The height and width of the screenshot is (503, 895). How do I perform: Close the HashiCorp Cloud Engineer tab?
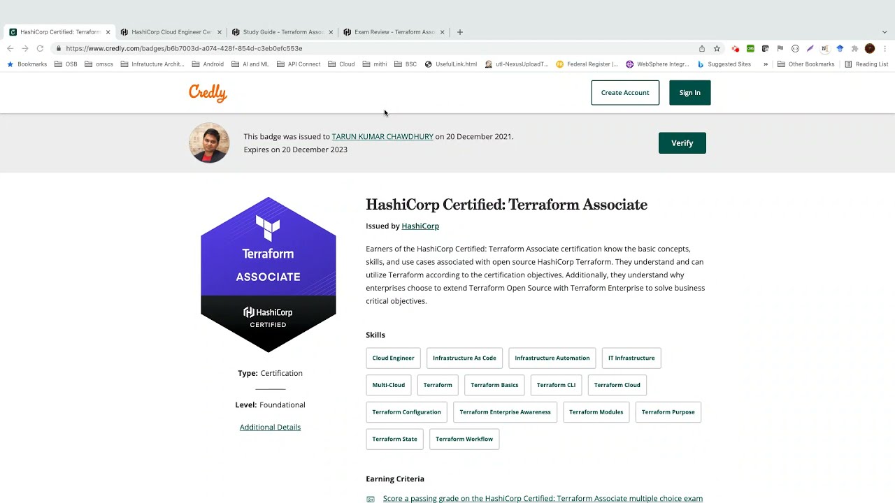click(x=219, y=31)
